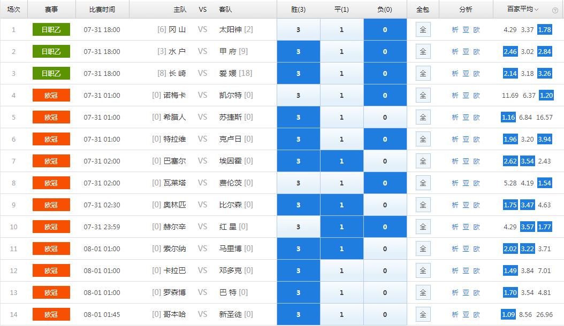The width and height of the screenshot is (564, 326).
Task: Click away team 克卢日 name
Action: click(x=230, y=139)
